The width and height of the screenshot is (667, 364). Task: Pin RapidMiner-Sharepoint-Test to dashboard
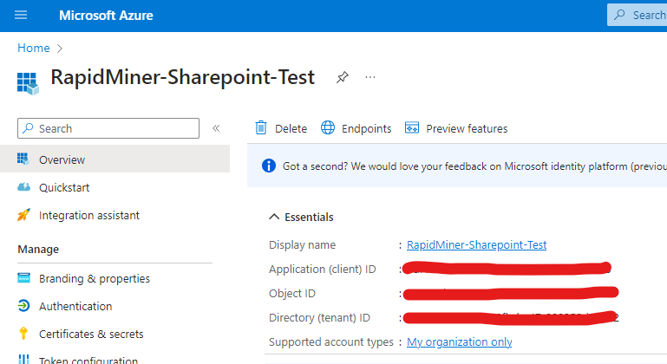coord(343,77)
